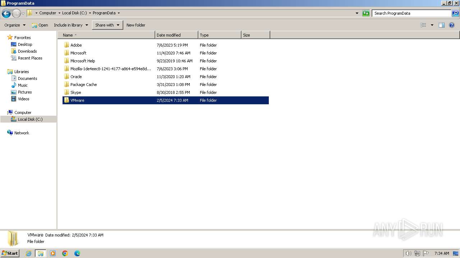The width and height of the screenshot is (460, 258).
Task: Select the Microsoft folder icon
Action: click(x=66, y=53)
